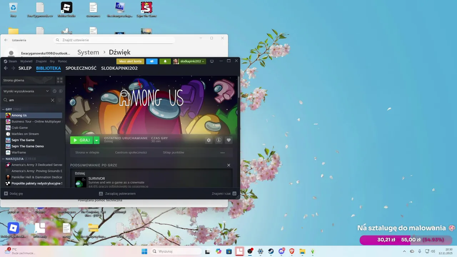
Task: Click Steam game page vertical scrollbar
Action: (x=238, y=87)
